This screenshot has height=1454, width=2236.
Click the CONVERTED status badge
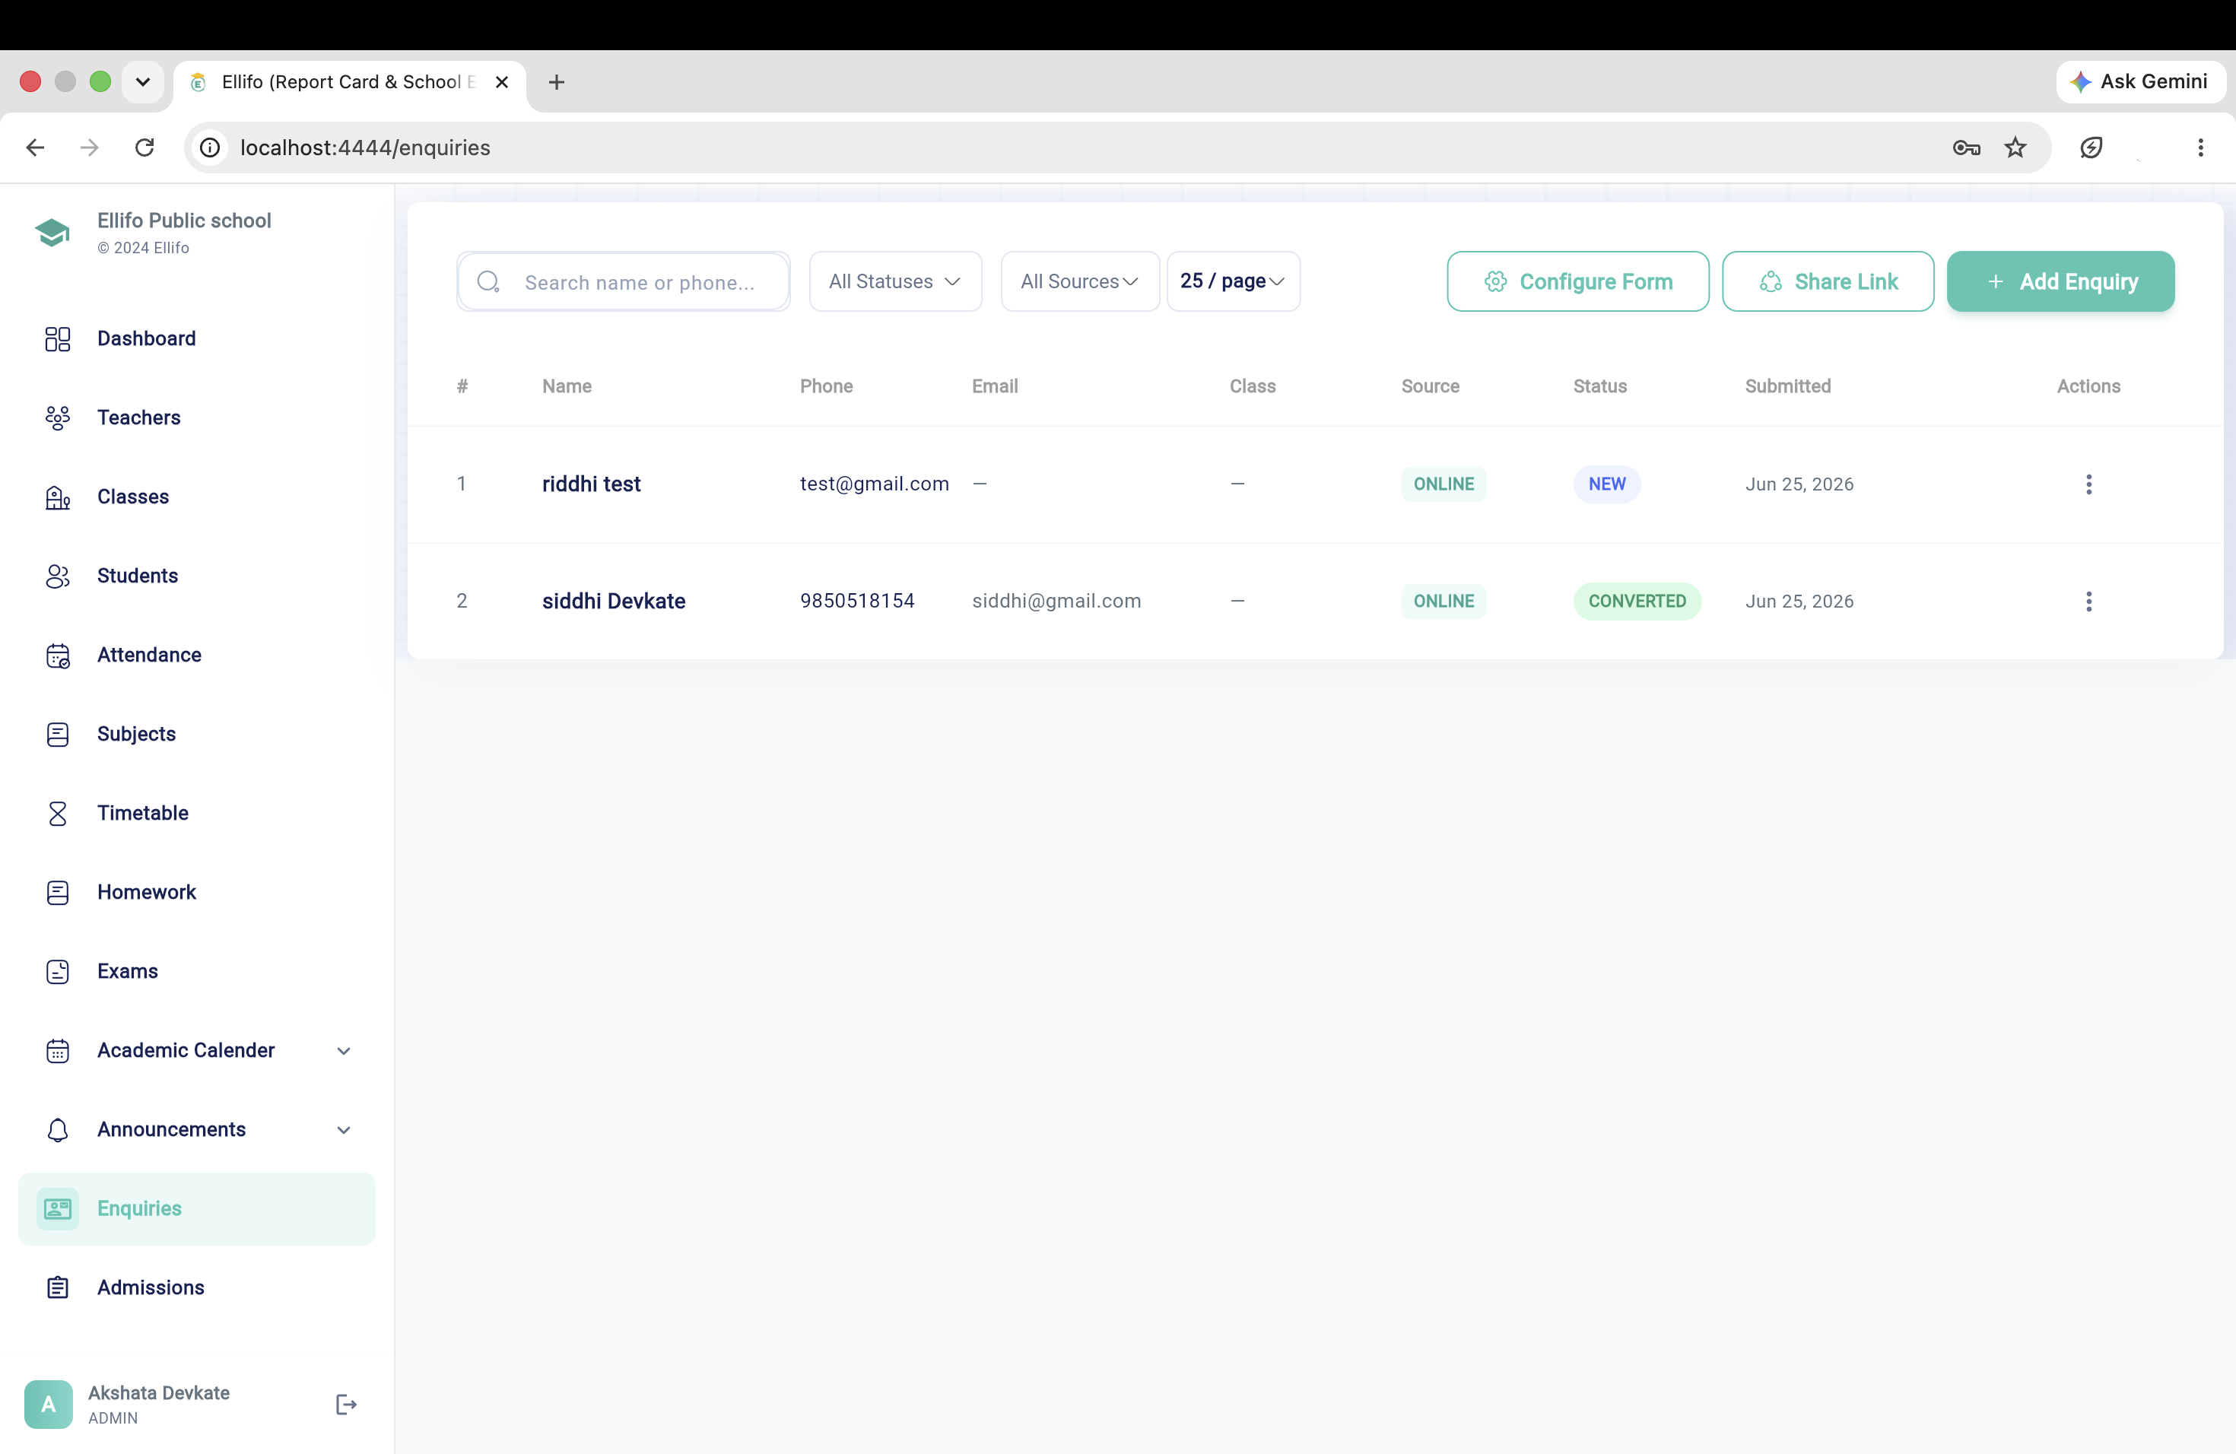tap(1637, 601)
